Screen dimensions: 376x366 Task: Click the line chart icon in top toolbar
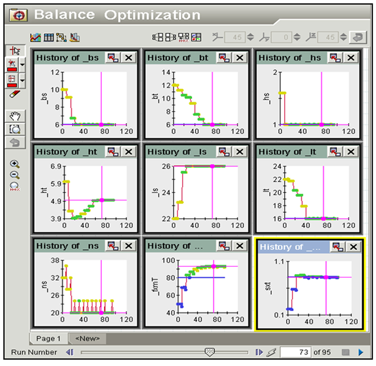click(x=35, y=37)
